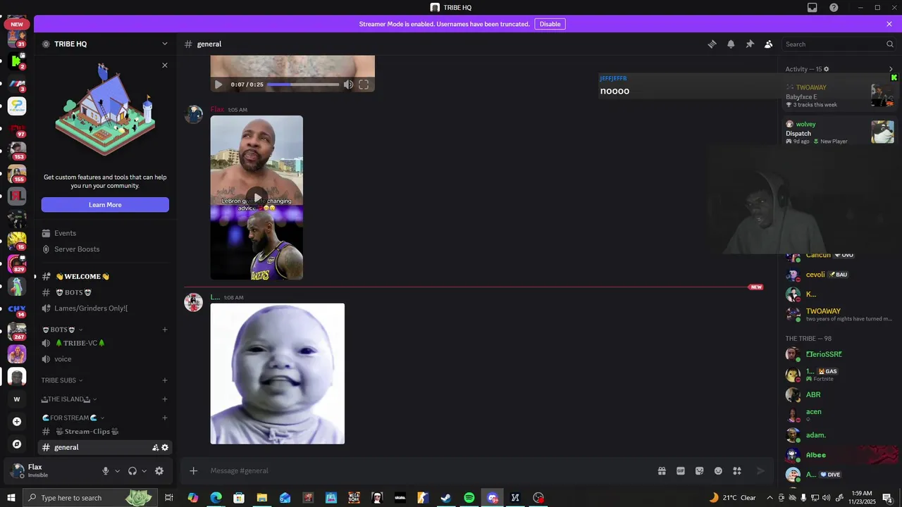
Task: Mute the microphone
Action: (106, 470)
